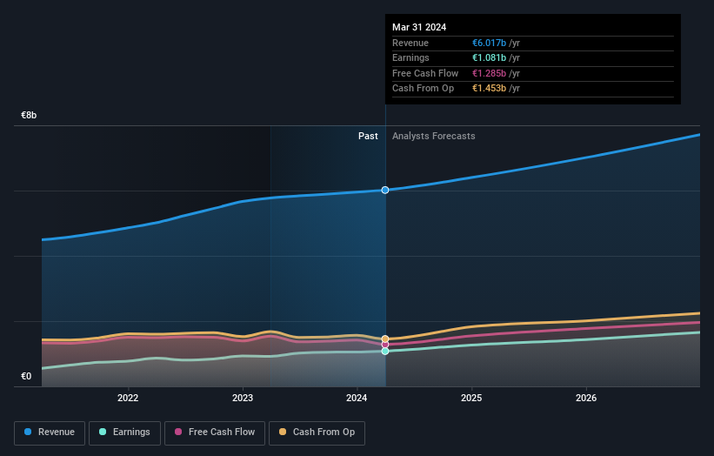
Task: Click the €0 y-axis label
Action: [x=26, y=376]
